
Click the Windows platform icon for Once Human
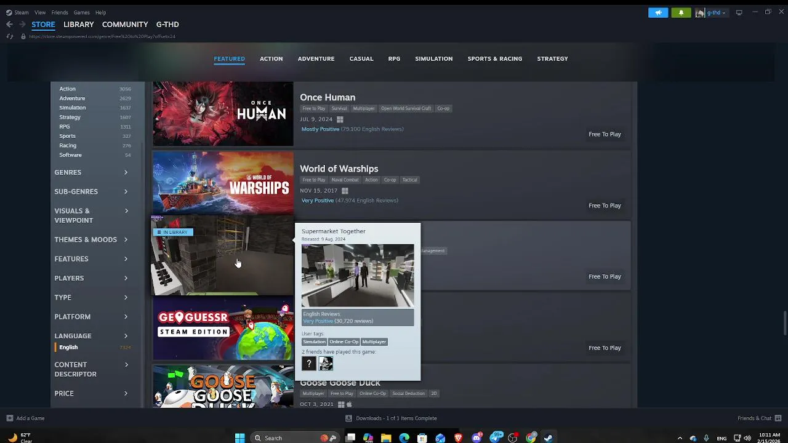[x=340, y=119]
